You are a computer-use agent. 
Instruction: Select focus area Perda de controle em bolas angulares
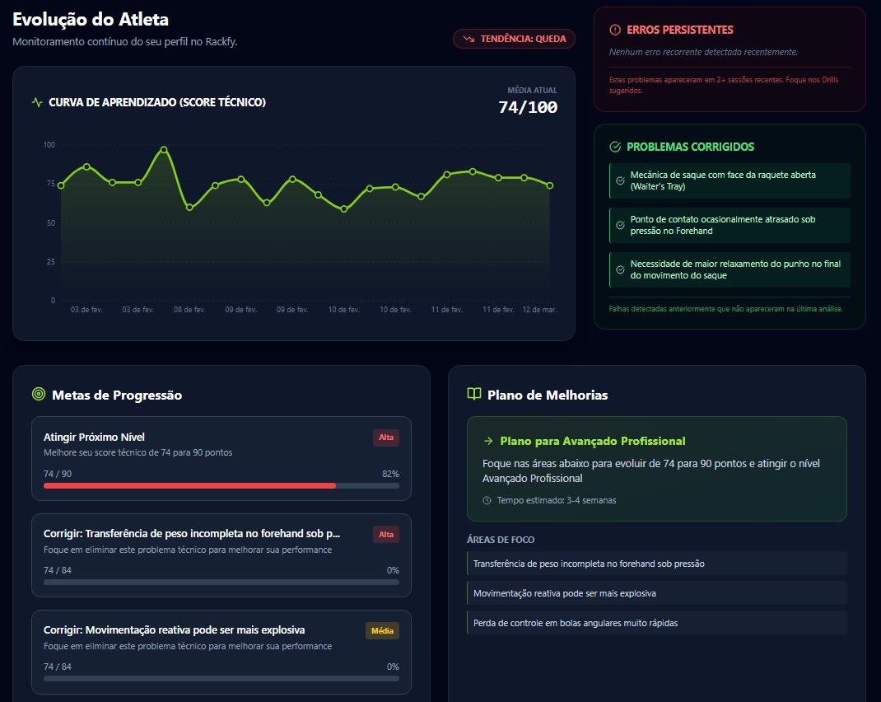click(656, 623)
